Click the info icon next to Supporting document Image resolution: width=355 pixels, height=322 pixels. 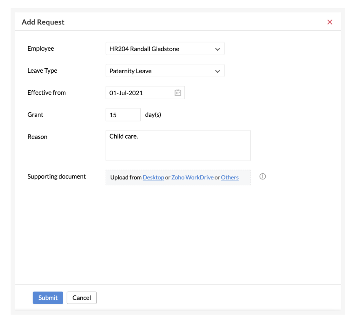[262, 176]
